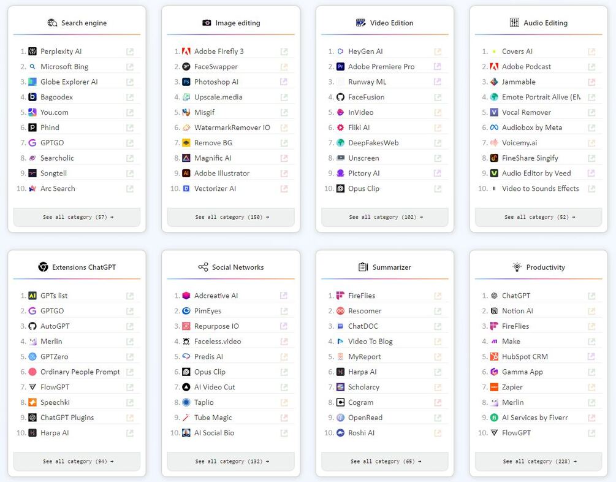616x482 pixels.
Task: See all Audio Editing category (52)
Action: (x=539, y=217)
